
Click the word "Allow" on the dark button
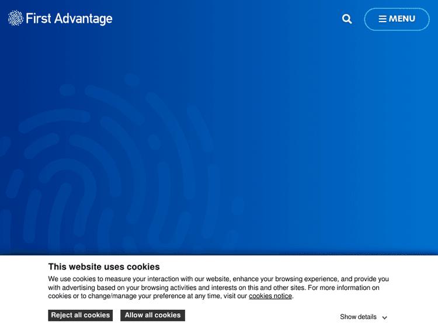click(134, 316)
